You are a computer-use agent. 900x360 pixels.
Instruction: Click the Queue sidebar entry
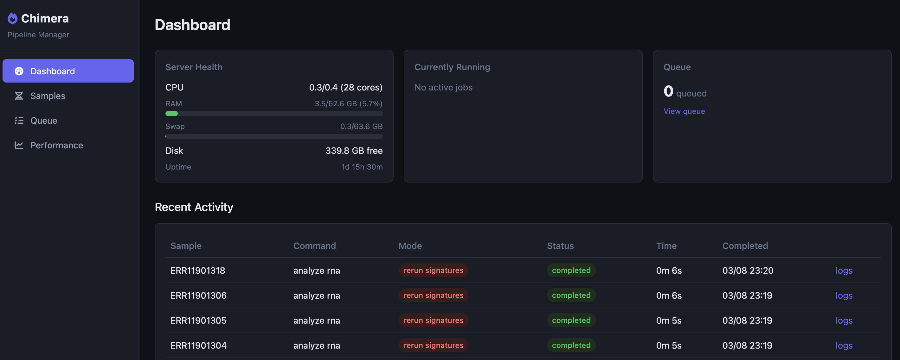pyautogui.click(x=43, y=120)
